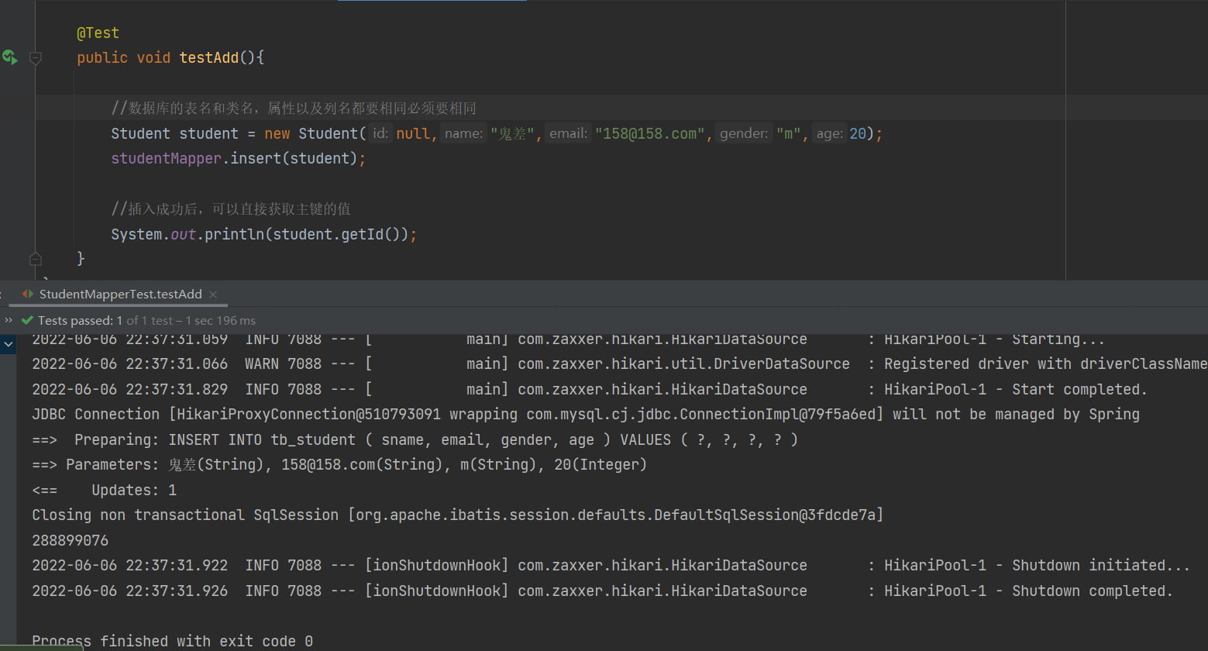Click the DriverDataSource logger name in console

click(683, 363)
